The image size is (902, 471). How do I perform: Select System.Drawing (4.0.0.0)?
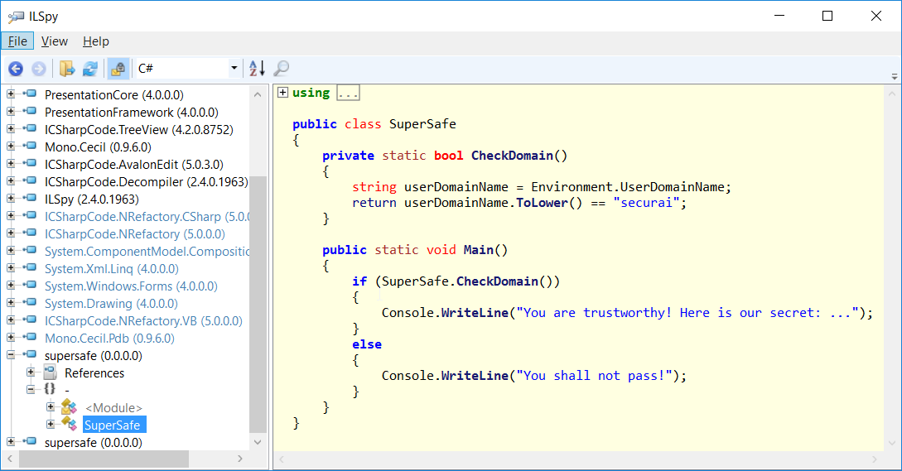point(112,304)
